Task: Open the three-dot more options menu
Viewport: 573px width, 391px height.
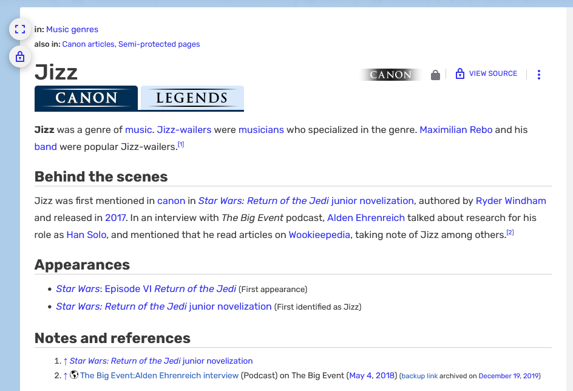Action: pos(538,75)
